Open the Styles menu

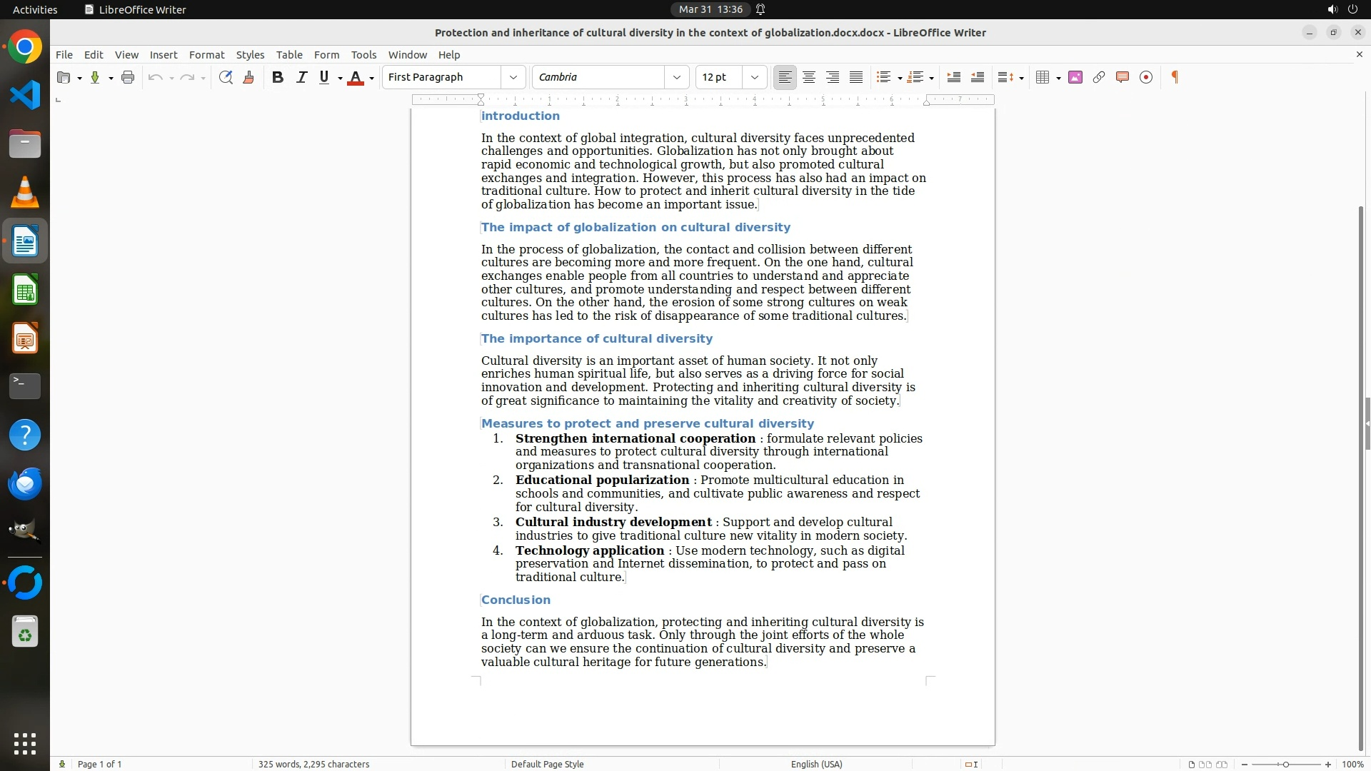[x=250, y=54]
